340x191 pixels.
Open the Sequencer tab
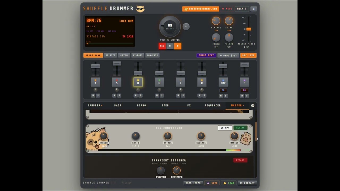pos(213,106)
